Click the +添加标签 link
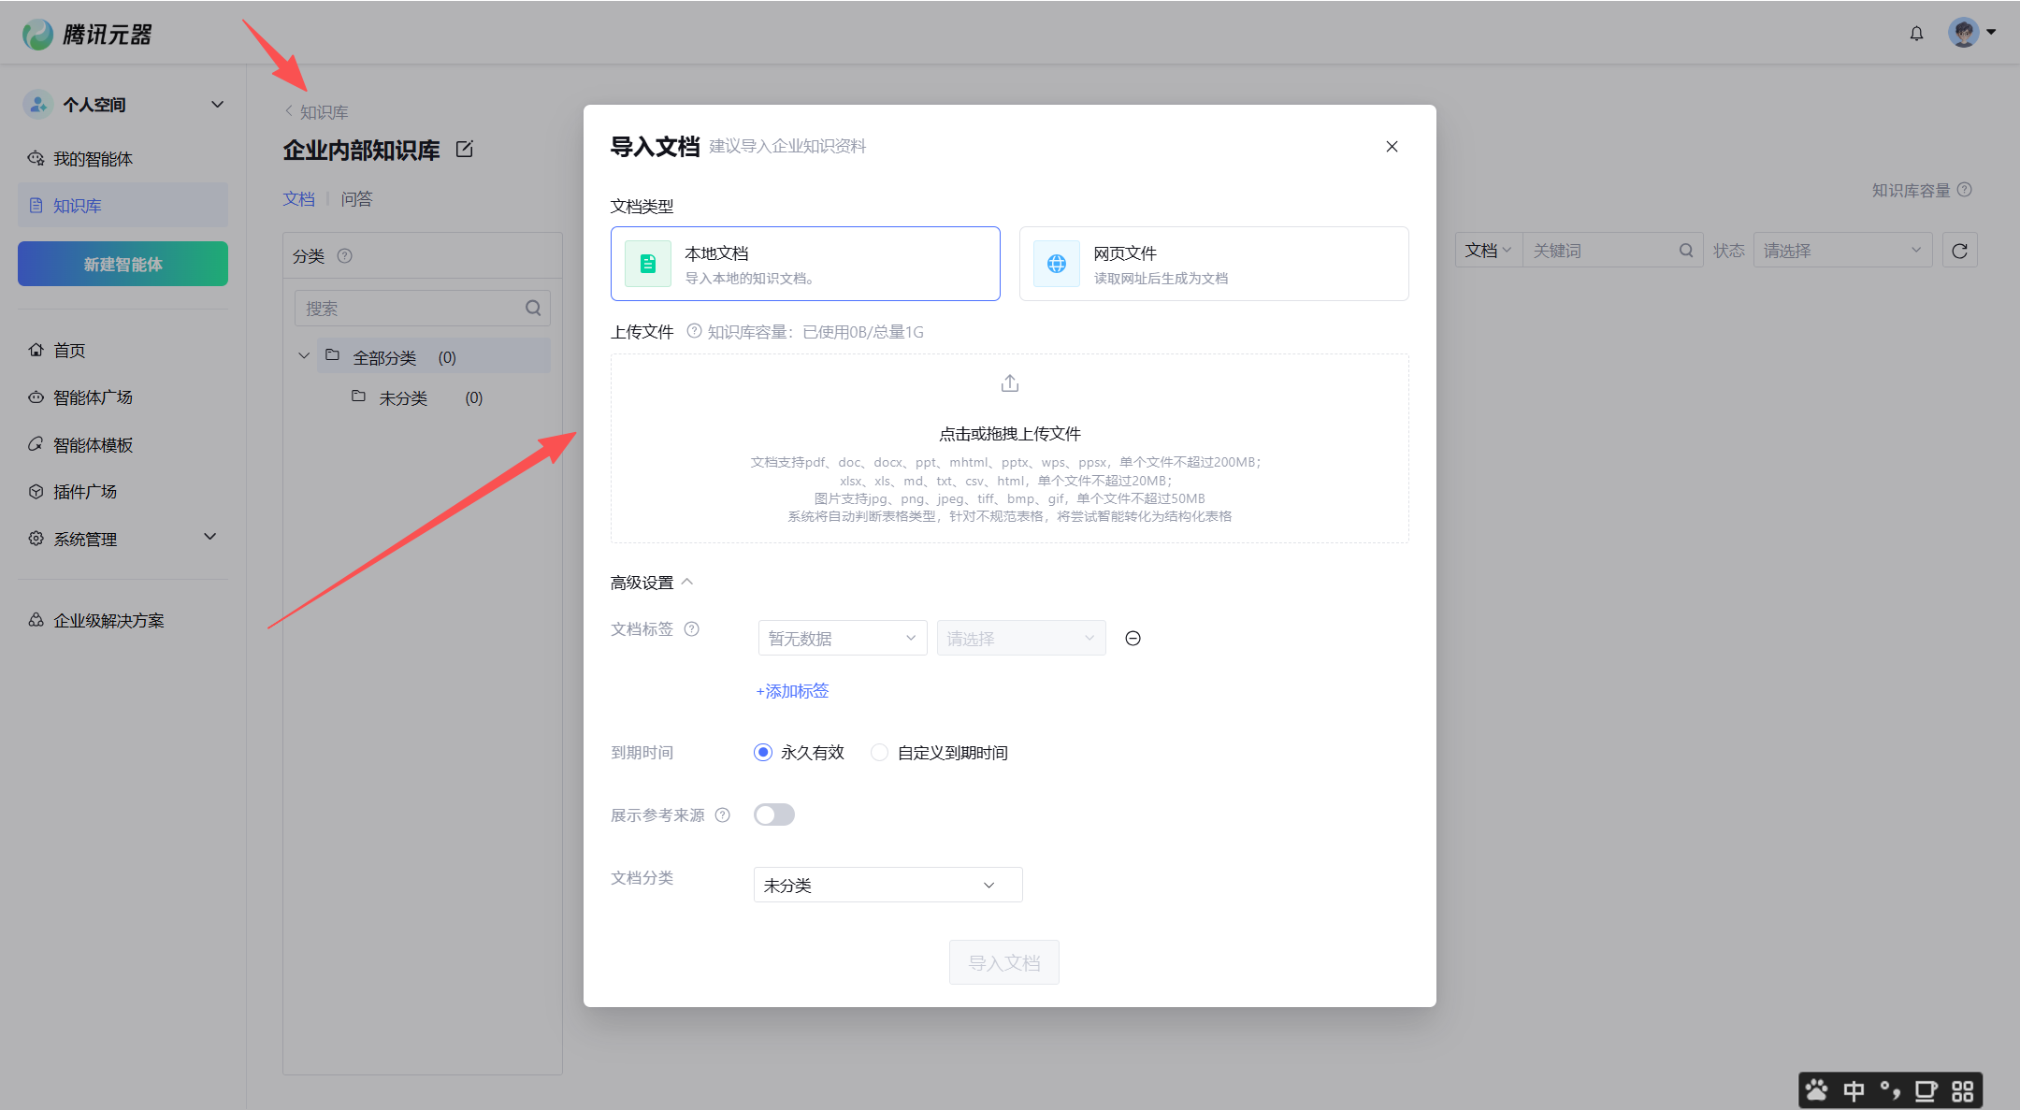The width and height of the screenshot is (2020, 1110). tap(792, 691)
